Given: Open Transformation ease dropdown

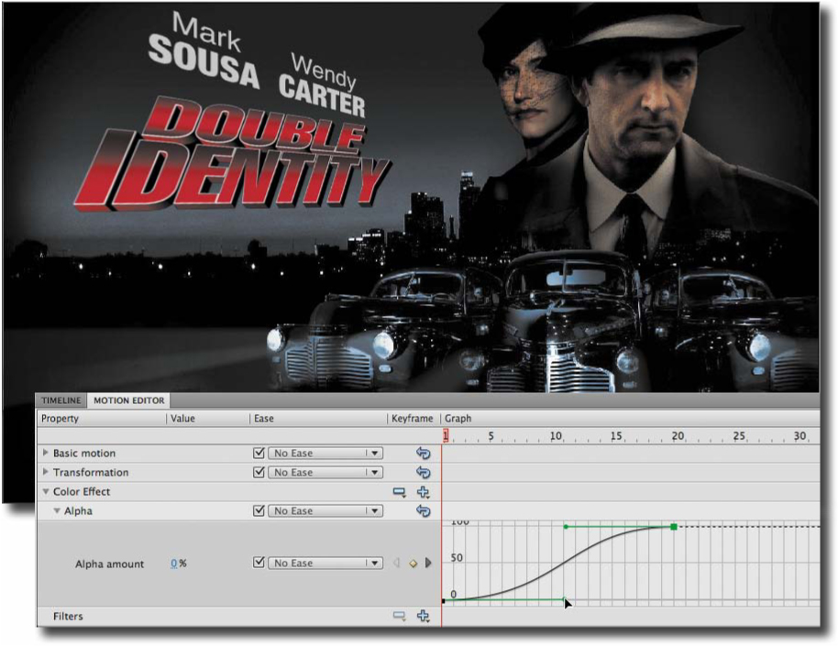Looking at the screenshot, I should [325, 472].
